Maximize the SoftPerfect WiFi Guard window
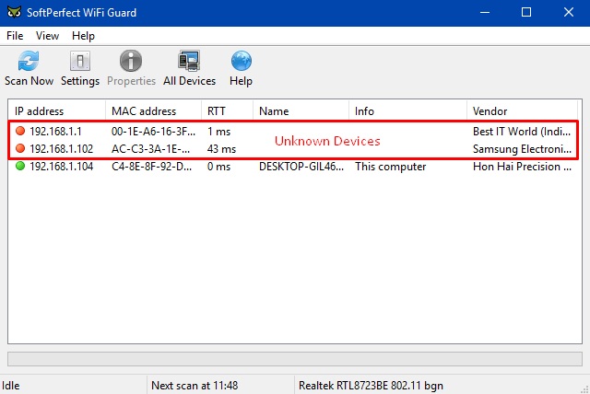590x394 pixels. click(x=526, y=12)
